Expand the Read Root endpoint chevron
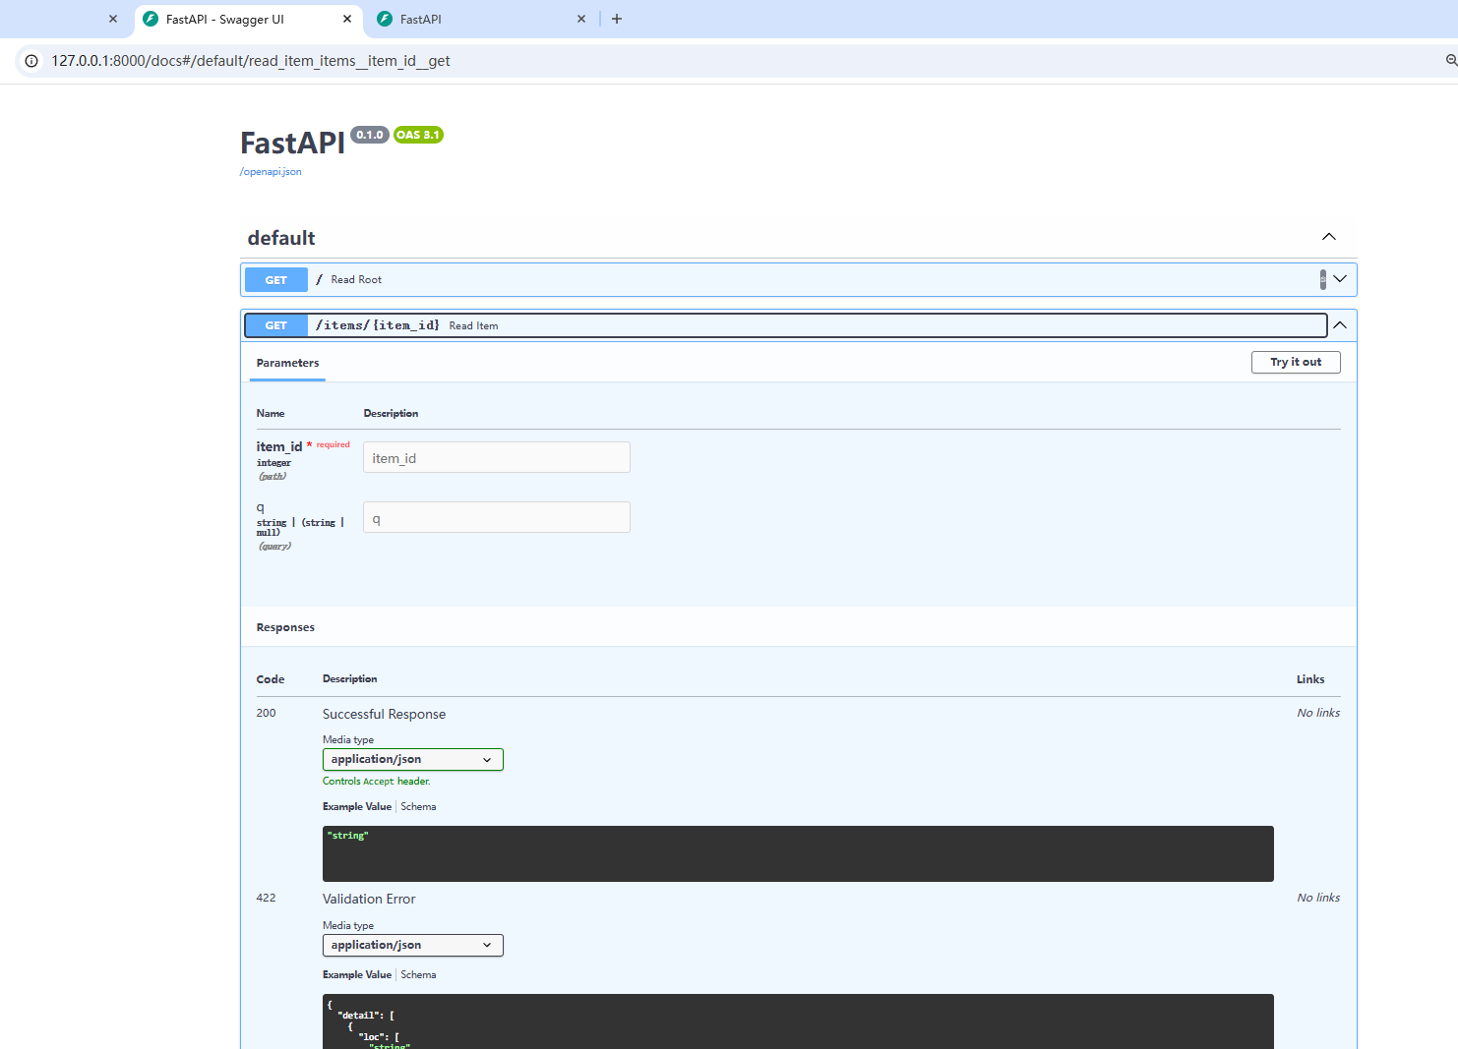Screen dimensions: 1458x1049 [1340, 279]
